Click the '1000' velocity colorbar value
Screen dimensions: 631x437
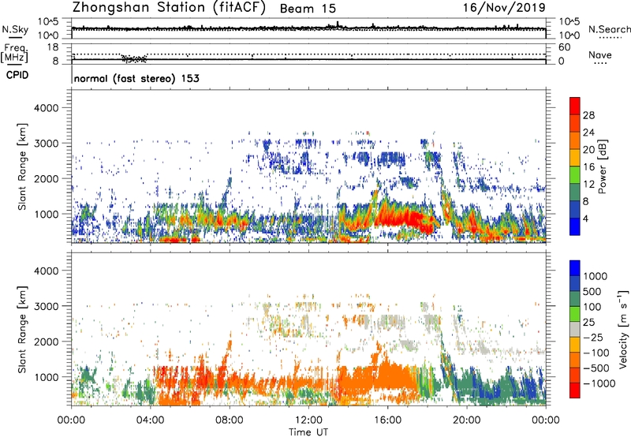596,276
